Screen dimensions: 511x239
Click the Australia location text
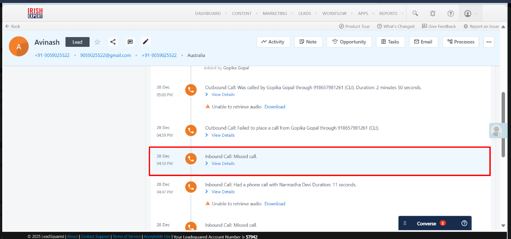[x=196, y=55]
